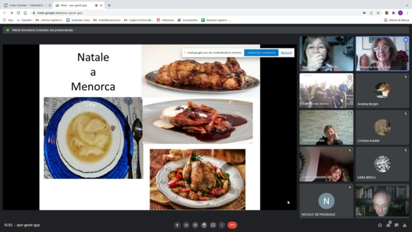Open the vittorio.migliarini Gmail bookmark
This screenshot has width=412, height=232.
tap(50, 20)
